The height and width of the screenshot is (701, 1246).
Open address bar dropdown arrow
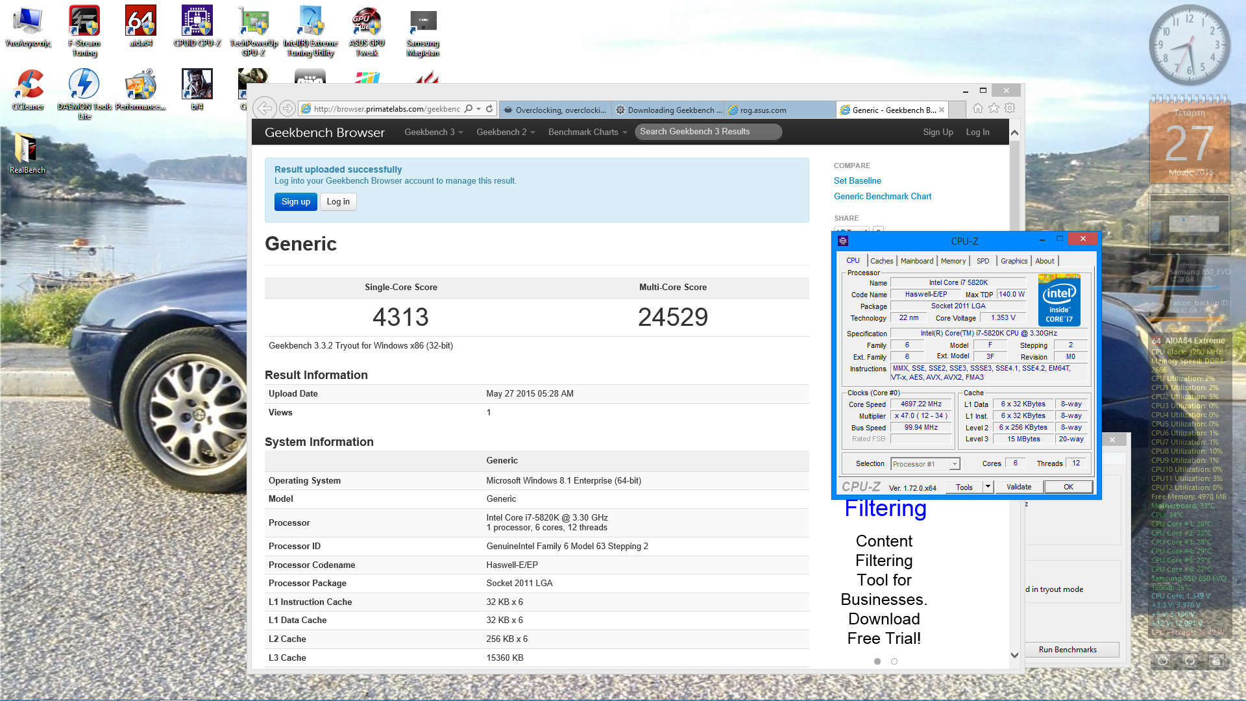479,109
